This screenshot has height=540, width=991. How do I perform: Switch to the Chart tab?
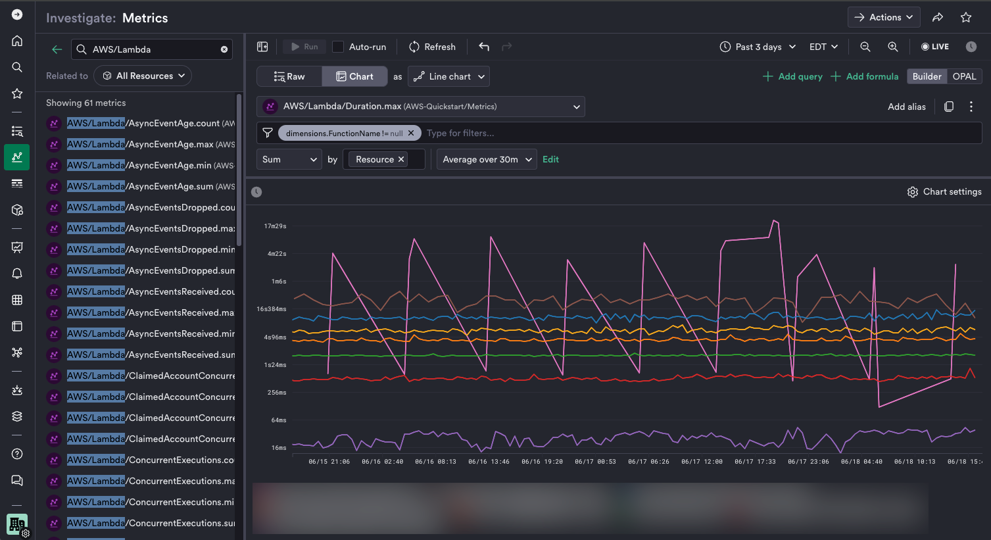click(x=354, y=76)
